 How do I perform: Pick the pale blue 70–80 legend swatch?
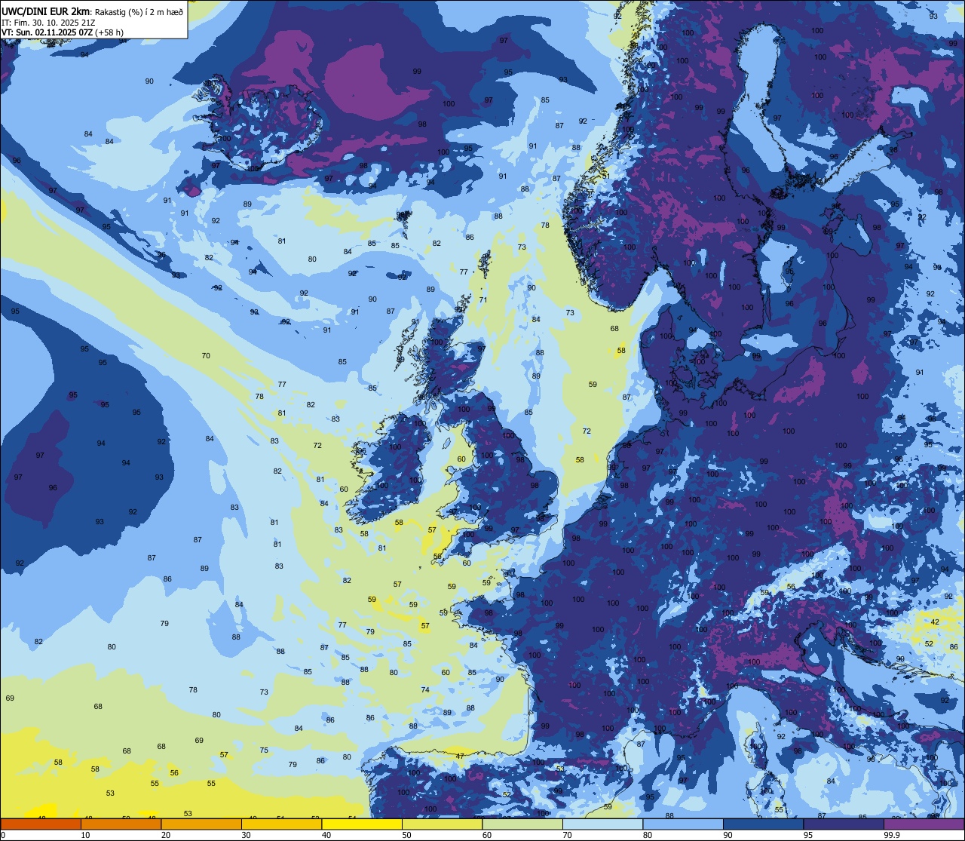602,824
